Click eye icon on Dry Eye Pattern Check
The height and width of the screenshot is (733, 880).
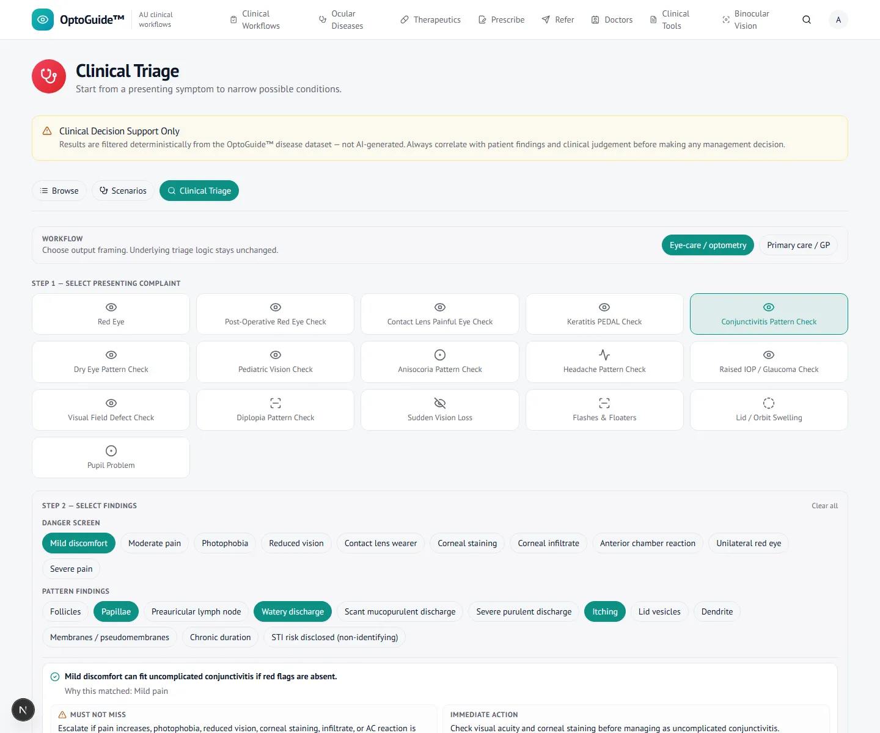111,355
